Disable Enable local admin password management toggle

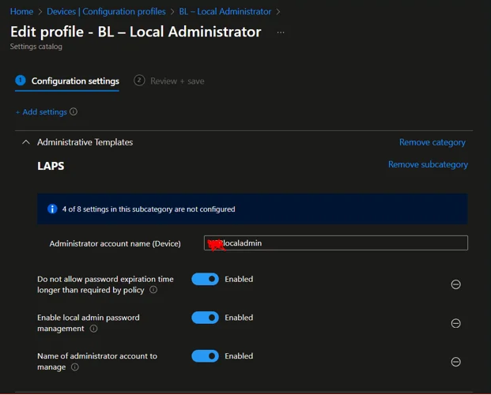205,318
